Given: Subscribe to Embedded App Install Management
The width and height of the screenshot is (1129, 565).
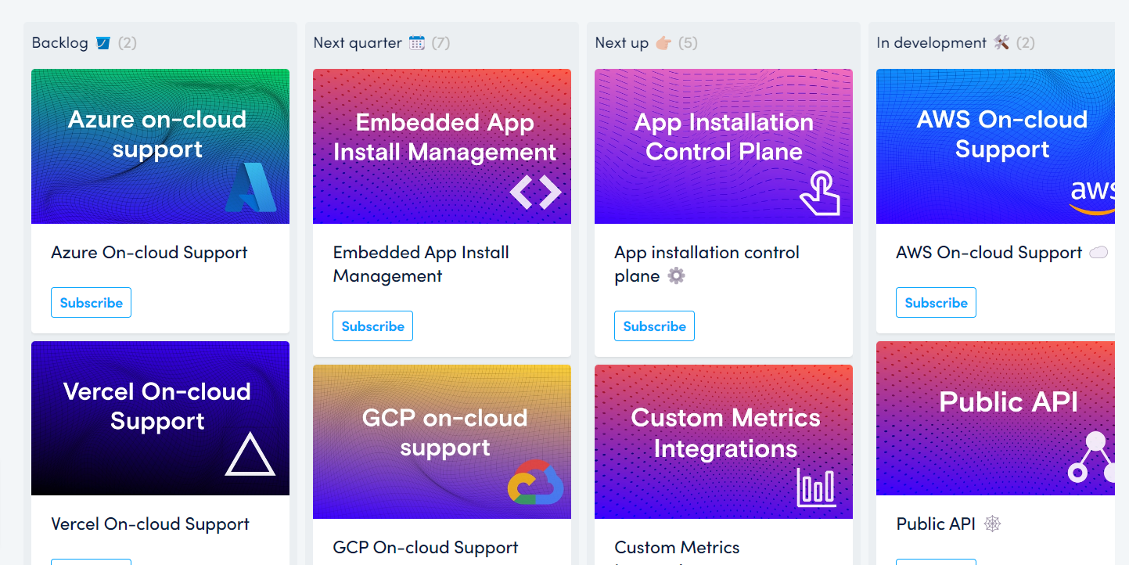Looking at the screenshot, I should [372, 326].
